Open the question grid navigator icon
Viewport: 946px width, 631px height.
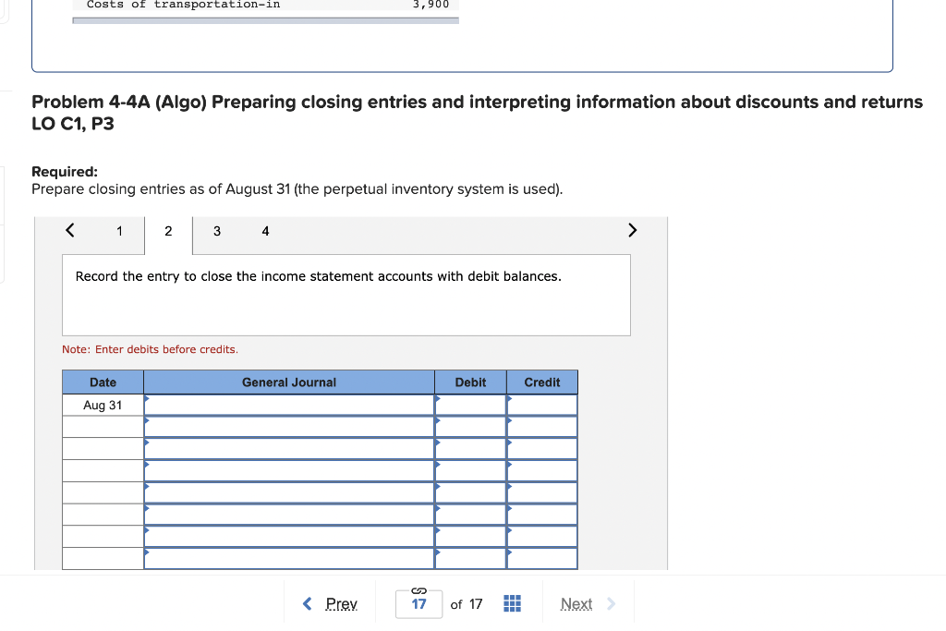point(512,603)
